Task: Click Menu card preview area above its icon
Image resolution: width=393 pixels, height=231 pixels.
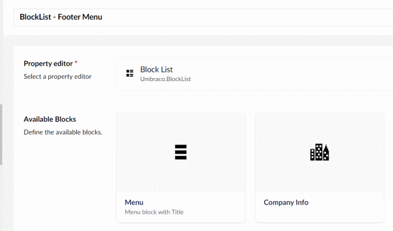Action: point(181,128)
